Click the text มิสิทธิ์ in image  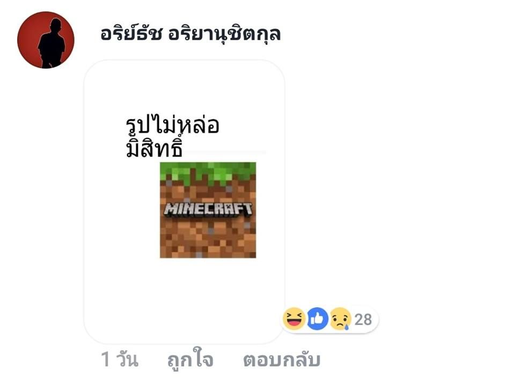coord(154,148)
